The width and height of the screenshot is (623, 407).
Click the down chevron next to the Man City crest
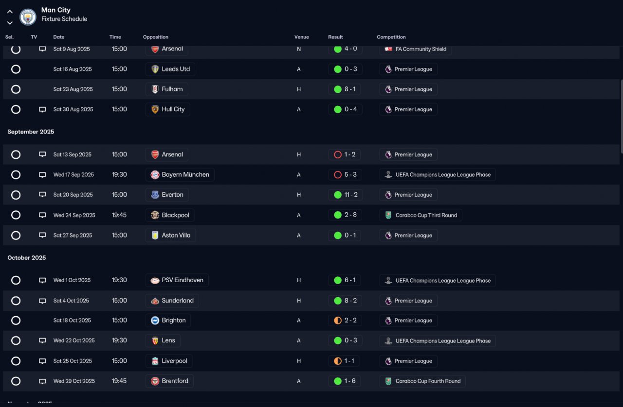coord(10,23)
